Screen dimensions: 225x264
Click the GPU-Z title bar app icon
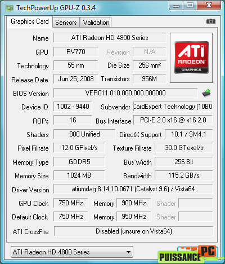point(10,8)
